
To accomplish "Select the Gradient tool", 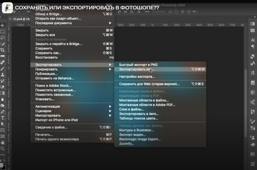I will tap(3, 93).
